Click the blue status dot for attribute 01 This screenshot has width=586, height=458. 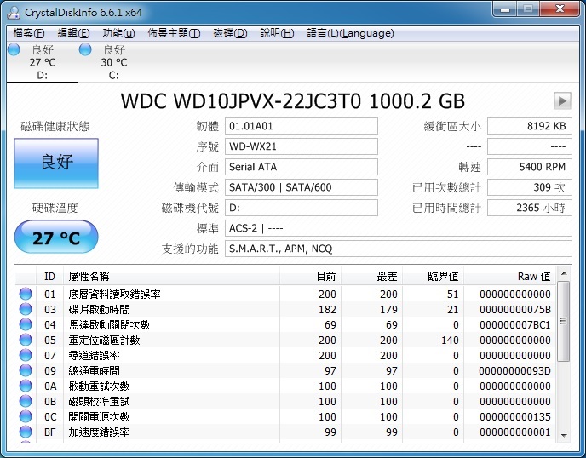[x=26, y=294]
